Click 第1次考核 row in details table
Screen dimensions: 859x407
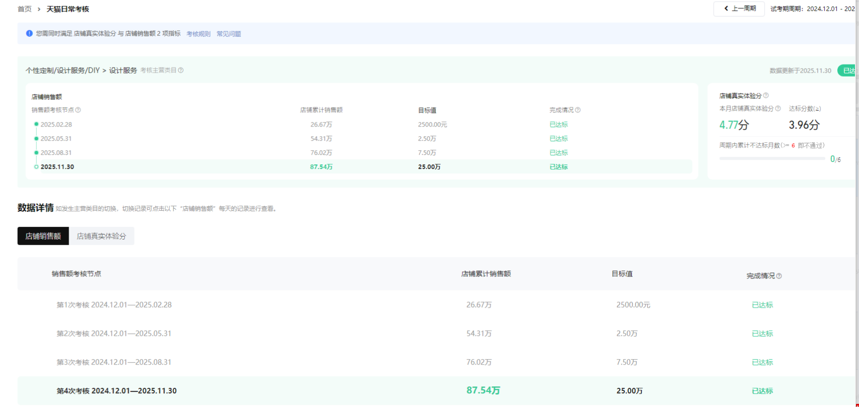(114, 305)
